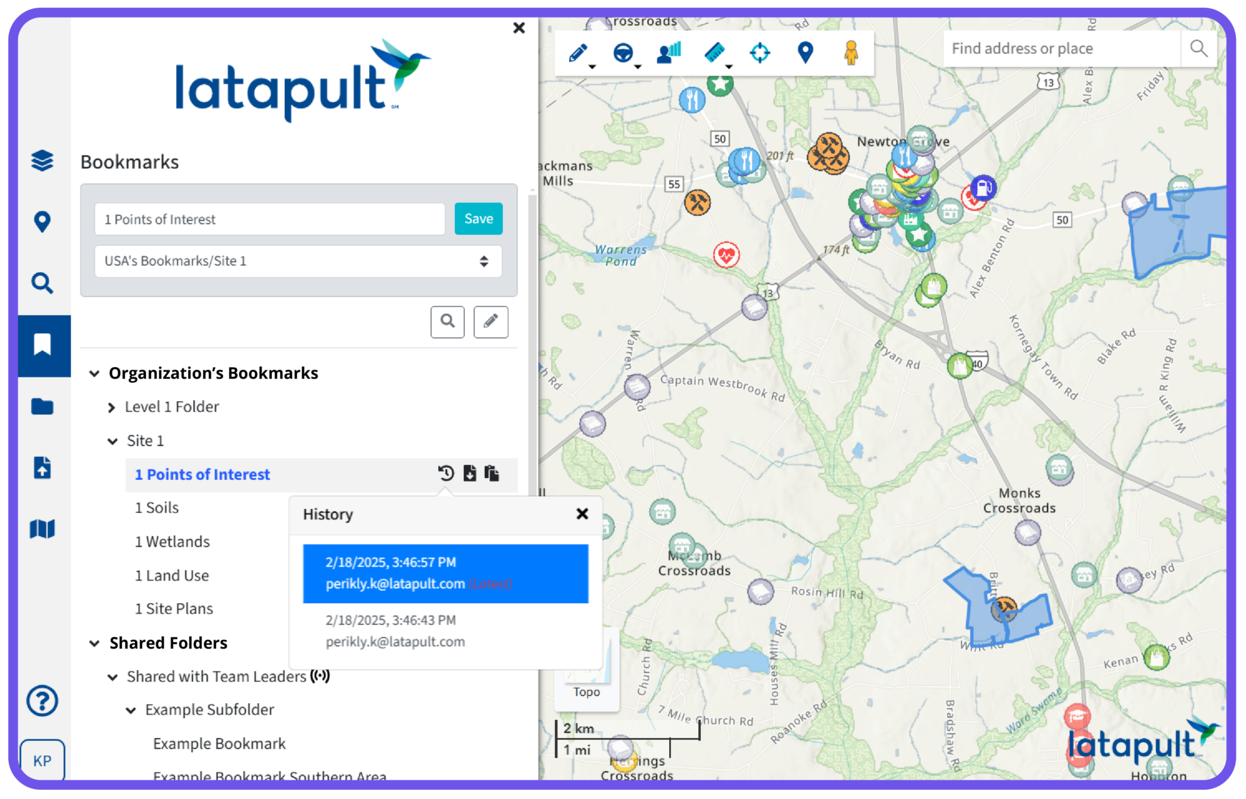Image resolution: width=1246 pixels, height=799 pixels.
Task: Open the Help question mark icon
Action: tap(42, 701)
